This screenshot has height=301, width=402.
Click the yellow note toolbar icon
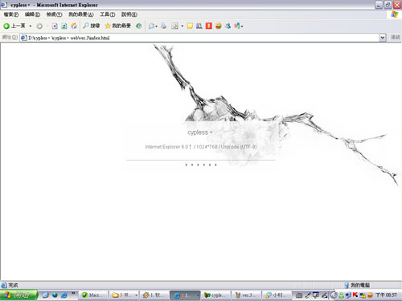190,26
